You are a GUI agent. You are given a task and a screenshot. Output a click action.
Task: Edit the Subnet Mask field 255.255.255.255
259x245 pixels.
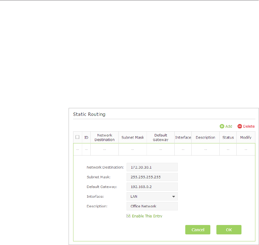[152, 177]
